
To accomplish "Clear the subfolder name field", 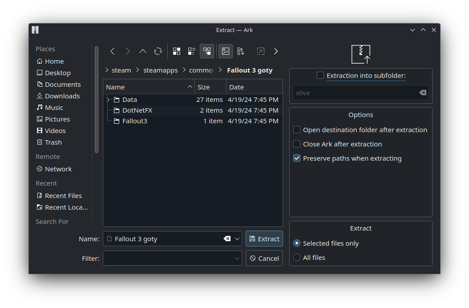I will (x=423, y=93).
